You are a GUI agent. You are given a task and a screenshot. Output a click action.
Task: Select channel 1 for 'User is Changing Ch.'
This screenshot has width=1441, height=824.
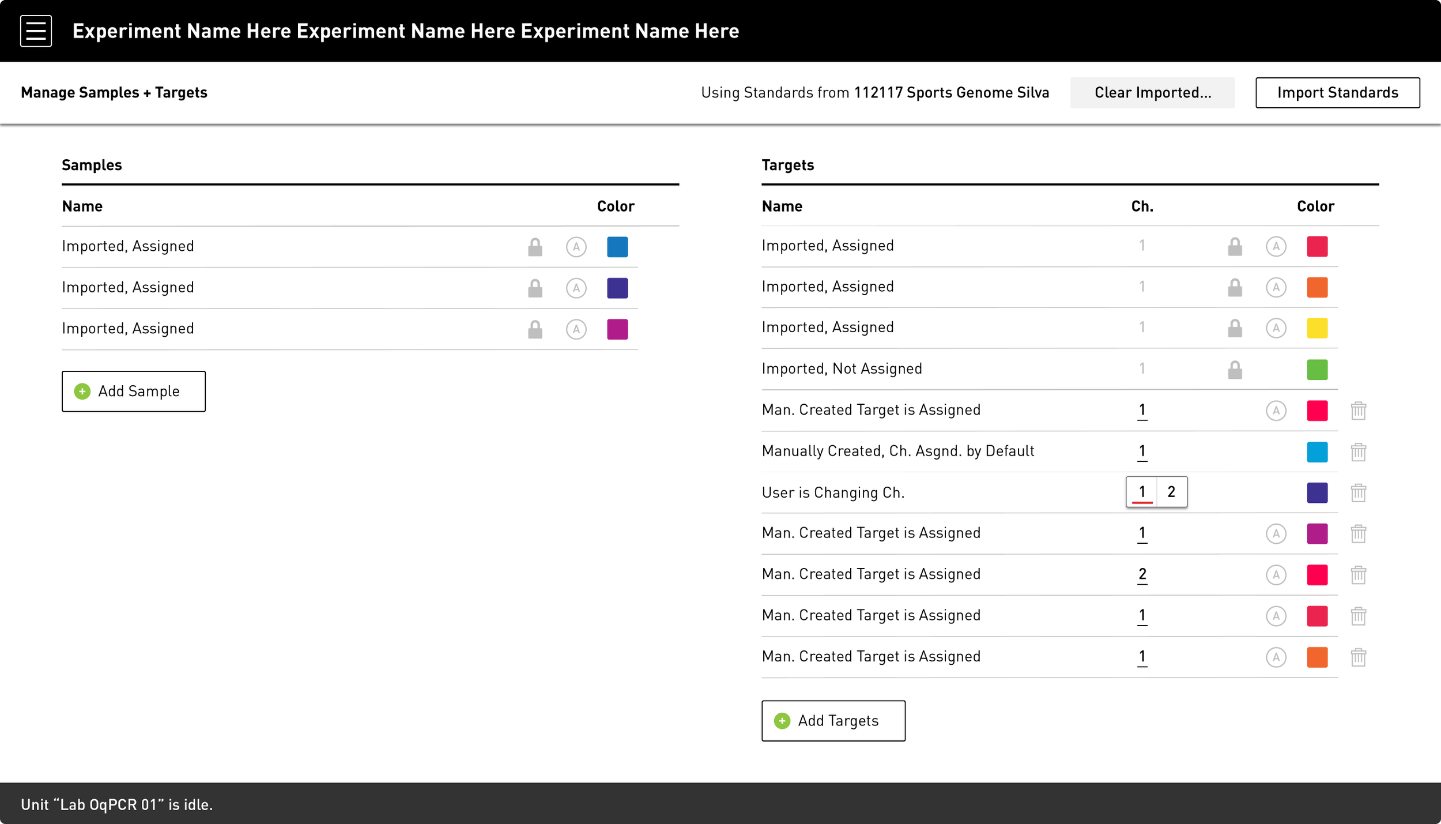click(x=1141, y=491)
